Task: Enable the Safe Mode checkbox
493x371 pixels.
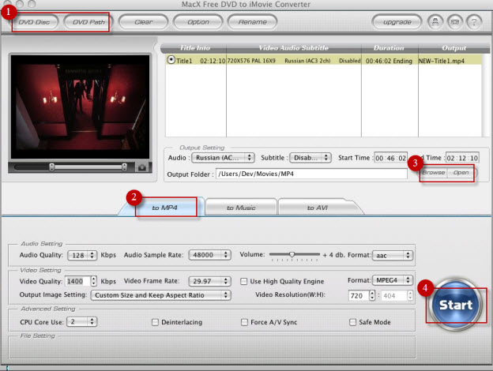Action: 353,322
